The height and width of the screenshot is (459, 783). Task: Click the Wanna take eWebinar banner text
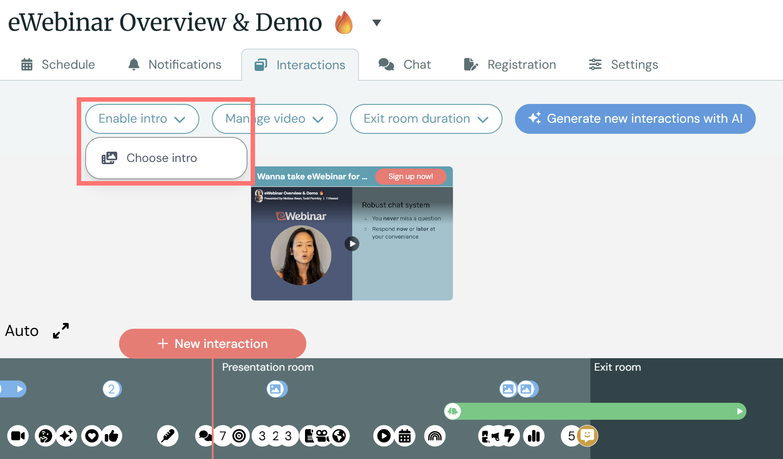point(312,177)
